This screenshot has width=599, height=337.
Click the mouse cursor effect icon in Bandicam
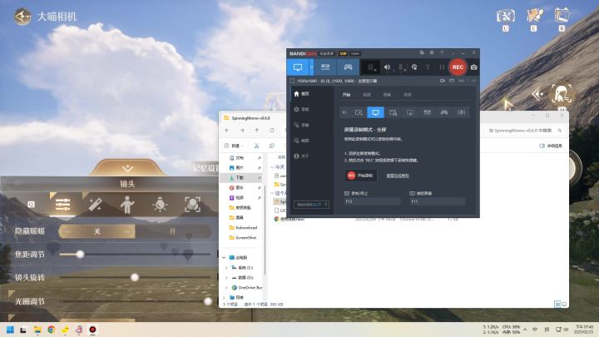(x=414, y=67)
